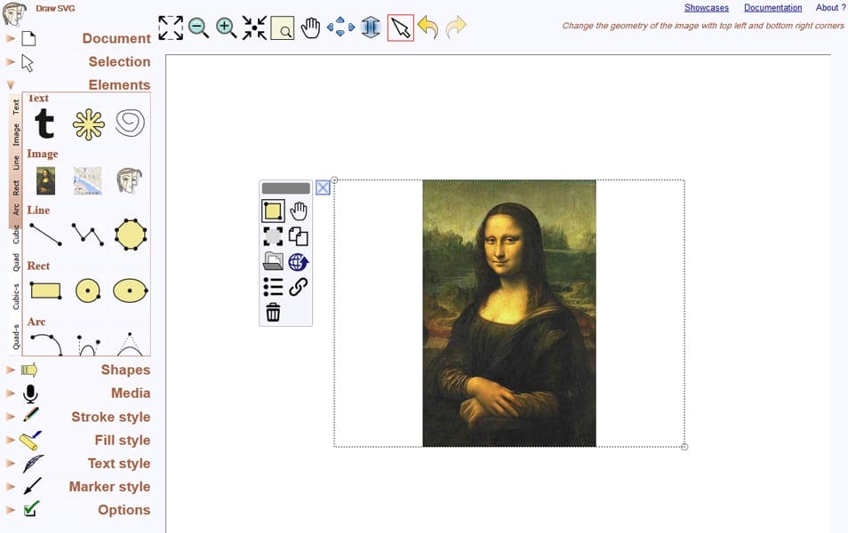Choose the map image element
The height and width of the screenshot is (533, 848).
tap(88, 180)
